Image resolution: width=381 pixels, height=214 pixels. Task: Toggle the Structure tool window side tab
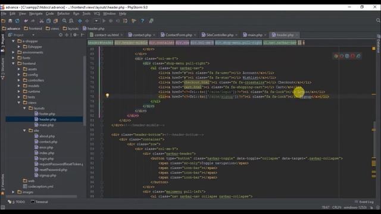[2, 69]
